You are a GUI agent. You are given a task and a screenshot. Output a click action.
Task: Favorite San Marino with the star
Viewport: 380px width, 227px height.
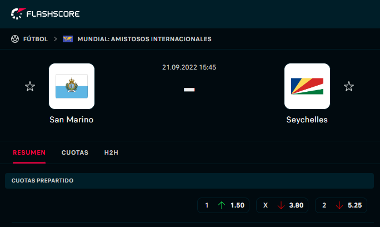coord(30,86)
